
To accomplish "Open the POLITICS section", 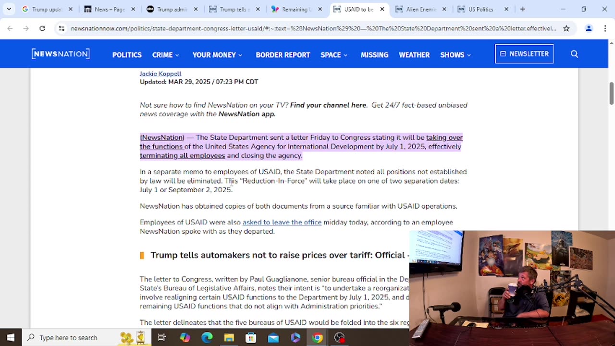I will pos(127,55).
